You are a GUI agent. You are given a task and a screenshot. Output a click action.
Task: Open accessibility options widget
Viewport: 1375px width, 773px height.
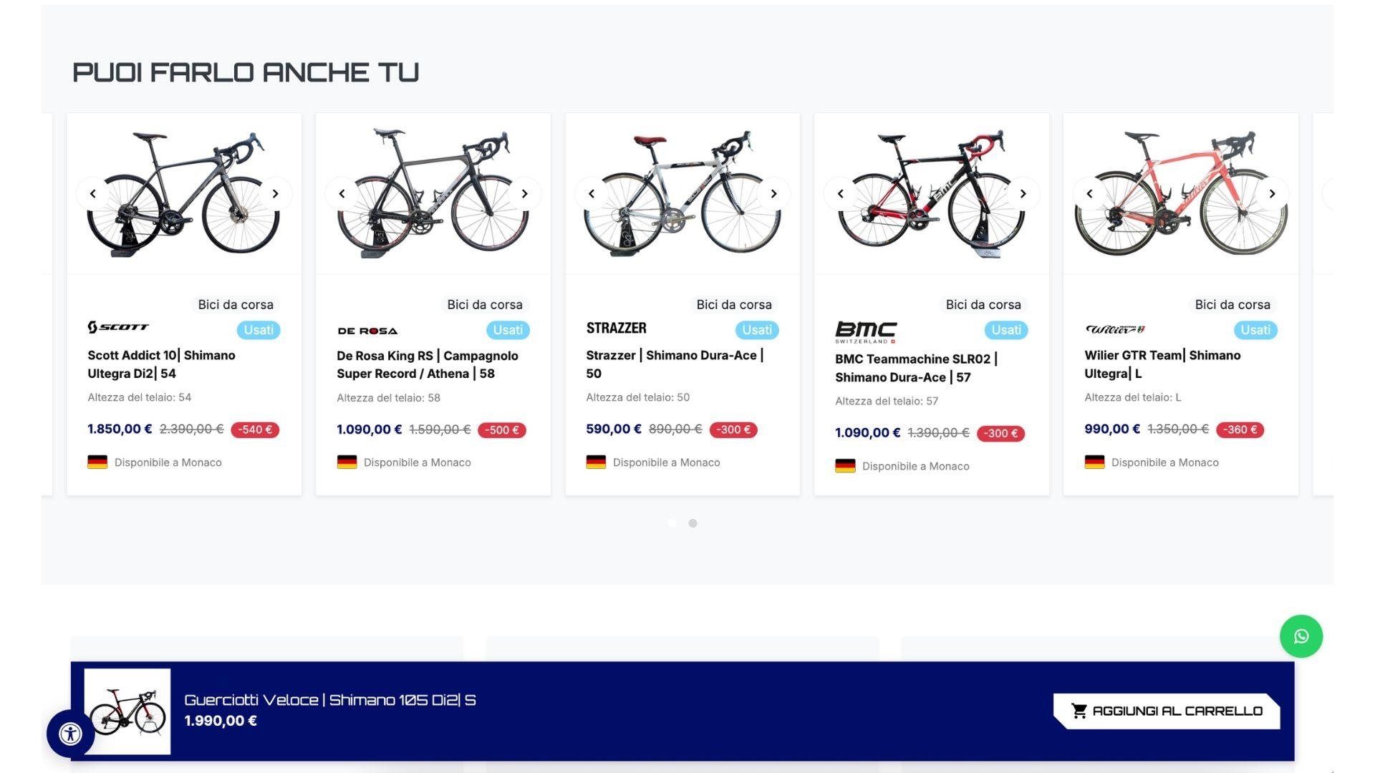(x=70, y=734)
